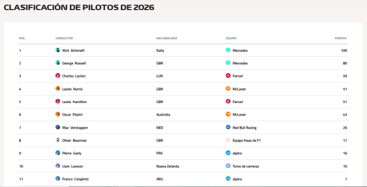This screenshot has width=367, height=187.
Task: Click the CONDUCTOR column header
Action: tap(64, 38)
